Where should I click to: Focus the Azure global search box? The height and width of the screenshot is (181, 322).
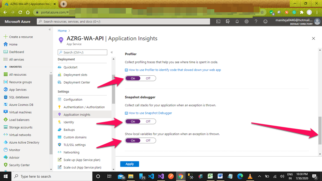click(x=123, y=21)
